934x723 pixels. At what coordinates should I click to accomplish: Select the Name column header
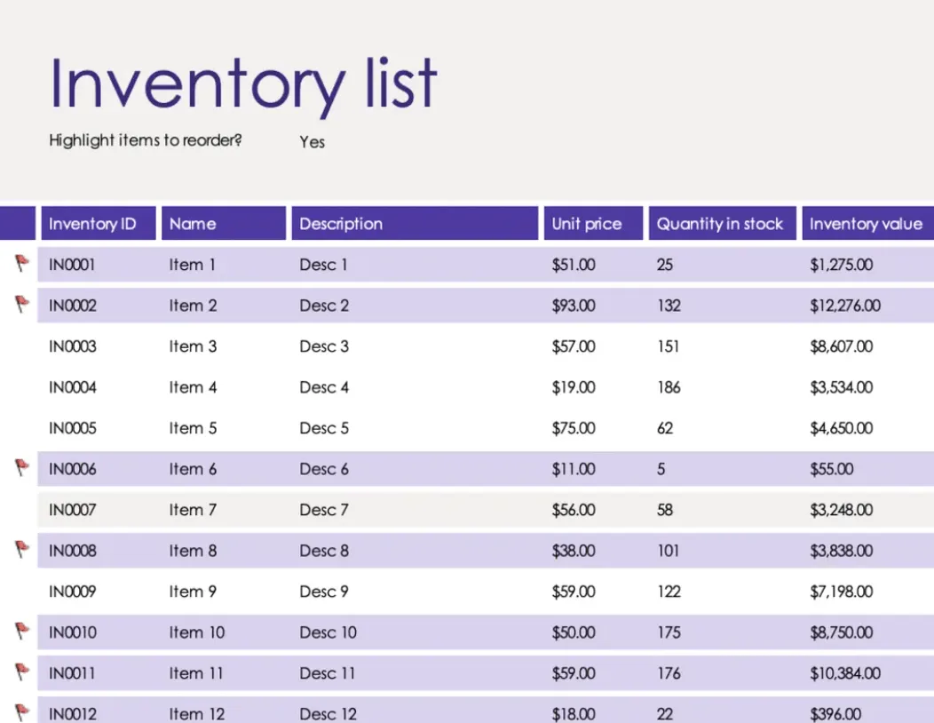click(x=224, y=224)
